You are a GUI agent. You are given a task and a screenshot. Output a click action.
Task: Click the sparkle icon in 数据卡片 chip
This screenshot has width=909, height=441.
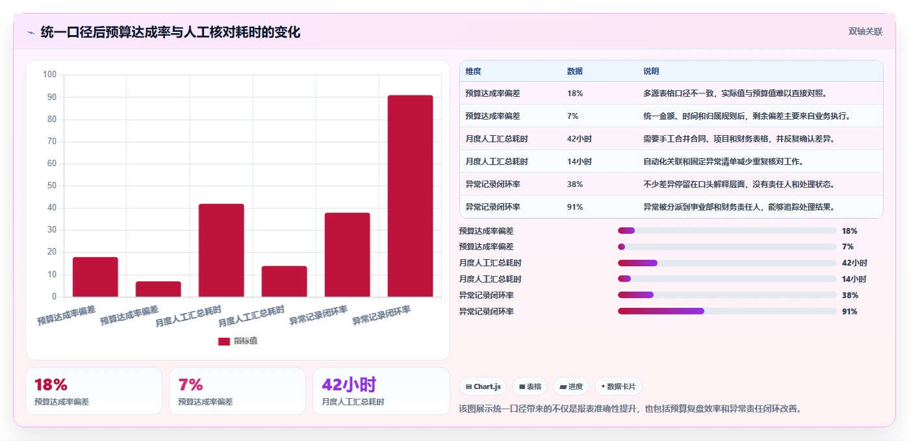[603, 386]
